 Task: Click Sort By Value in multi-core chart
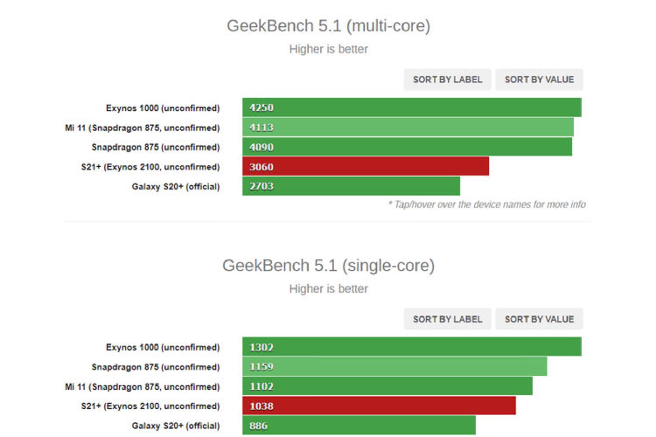tap(539, 80)
